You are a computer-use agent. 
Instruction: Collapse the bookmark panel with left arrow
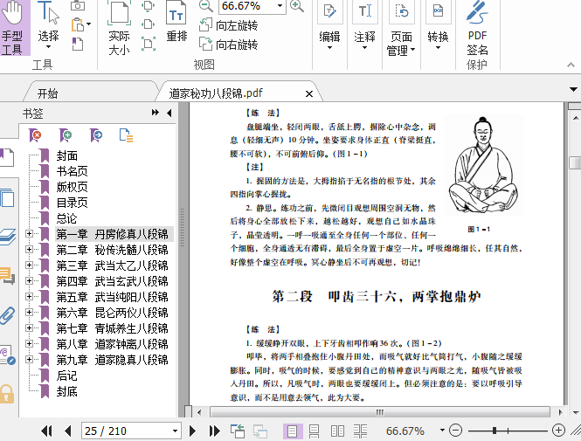click(x=169, y=113)
